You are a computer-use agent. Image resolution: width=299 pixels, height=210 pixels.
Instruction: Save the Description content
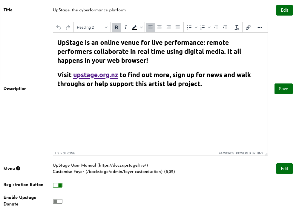click(x=283, y=89)
